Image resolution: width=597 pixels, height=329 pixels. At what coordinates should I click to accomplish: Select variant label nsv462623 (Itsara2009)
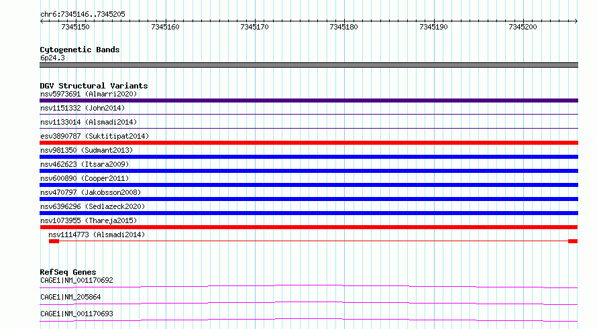[85, 164]
